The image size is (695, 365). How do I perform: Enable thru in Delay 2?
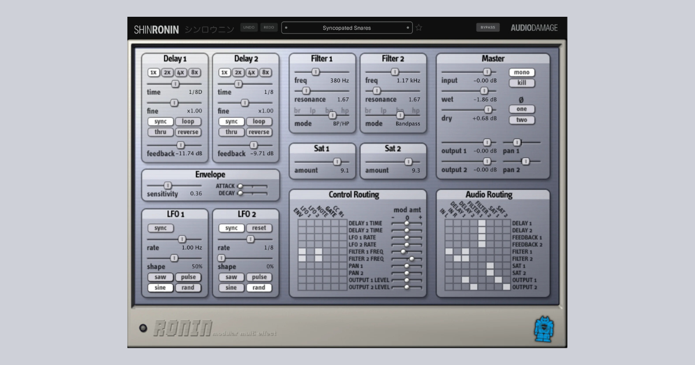pos(231,132)
